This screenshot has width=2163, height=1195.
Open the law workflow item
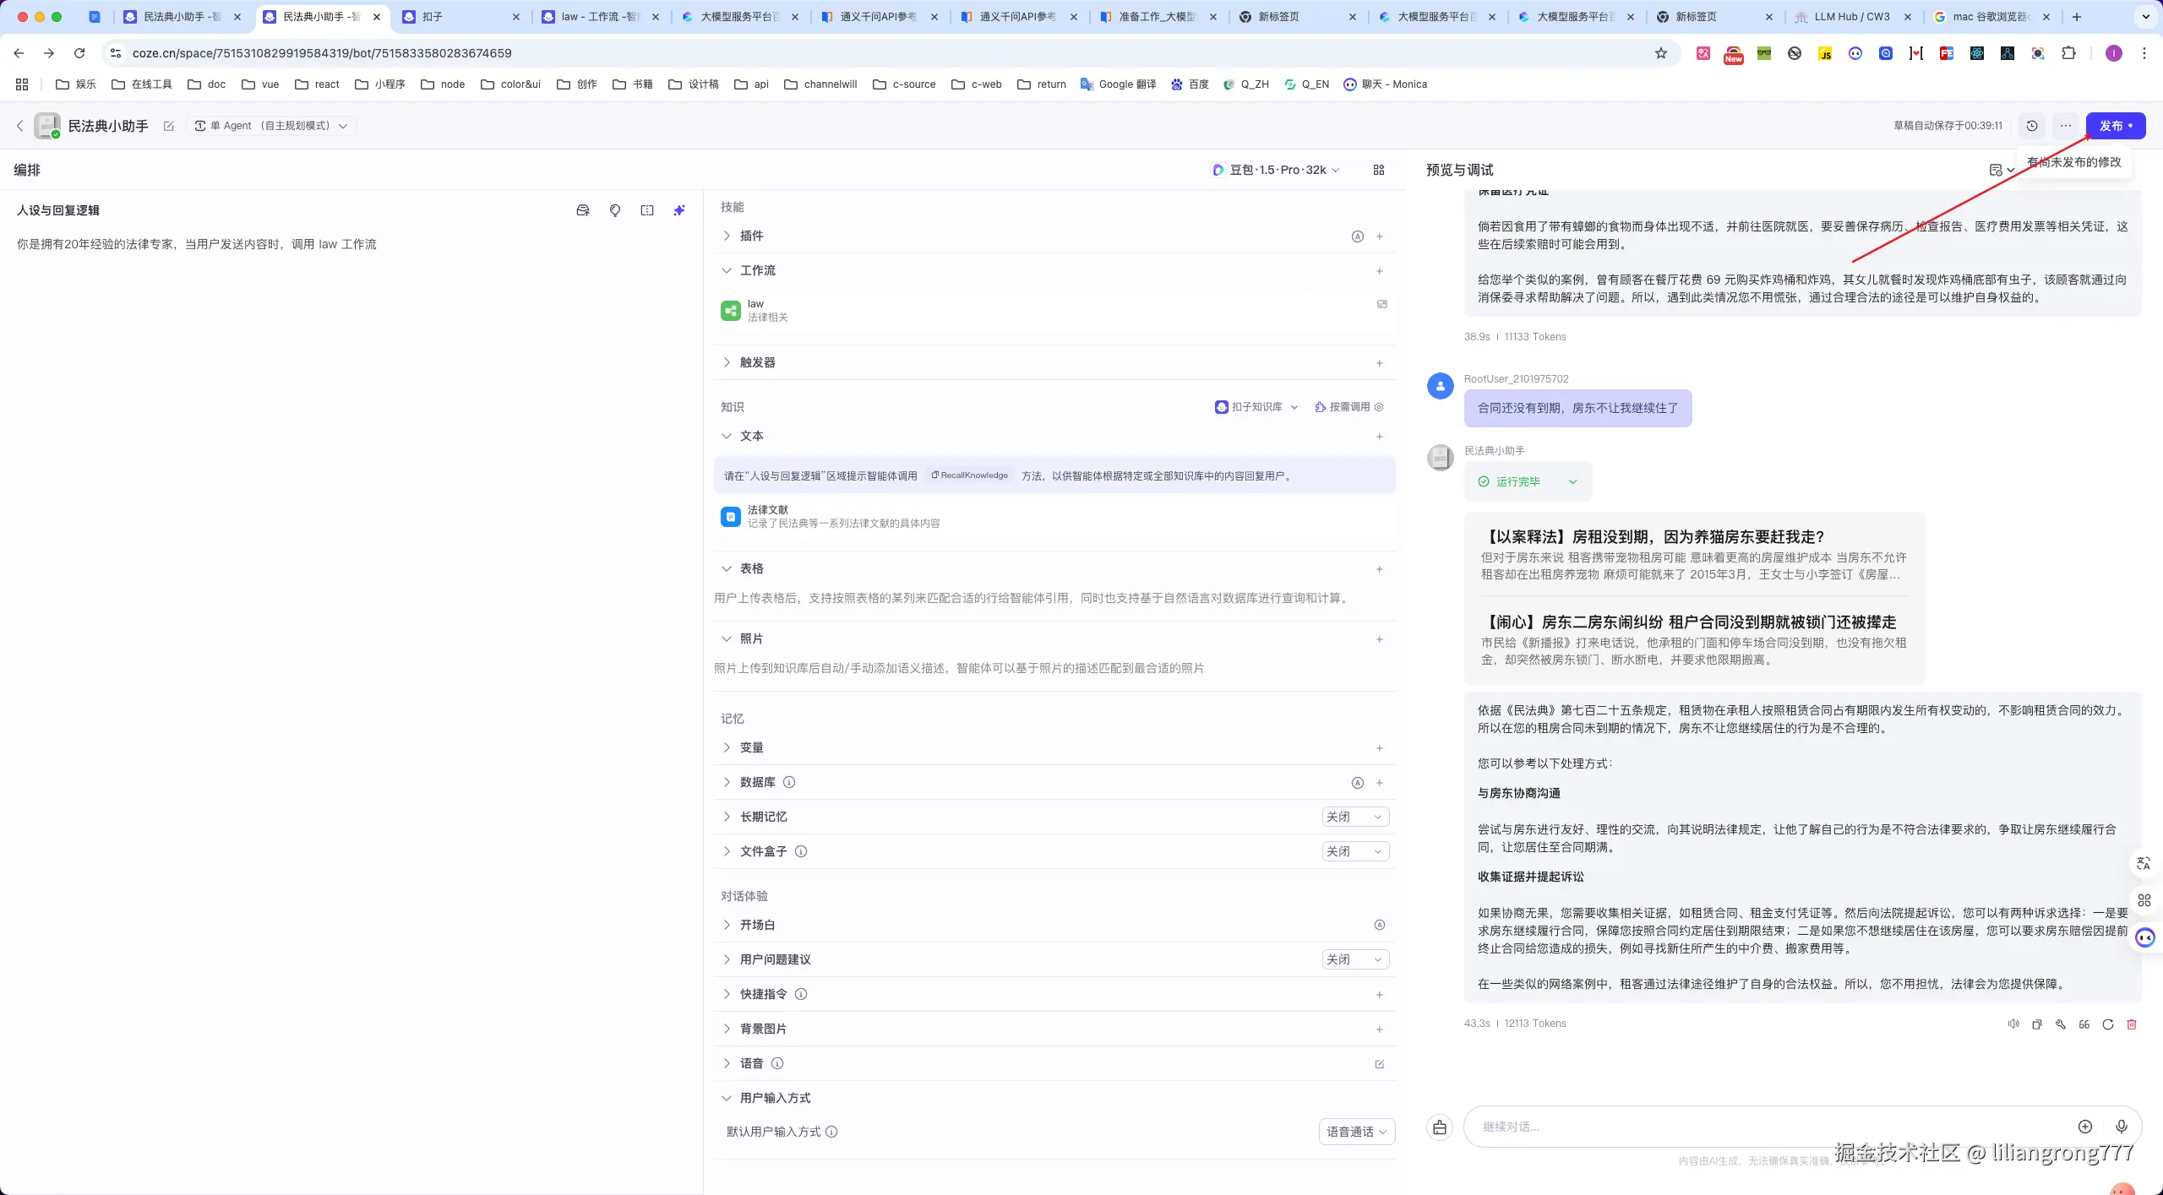pos(755,310)
